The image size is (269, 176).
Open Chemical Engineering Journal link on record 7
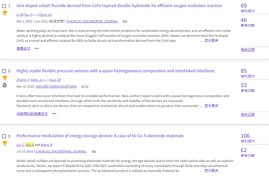pos(92,21)
